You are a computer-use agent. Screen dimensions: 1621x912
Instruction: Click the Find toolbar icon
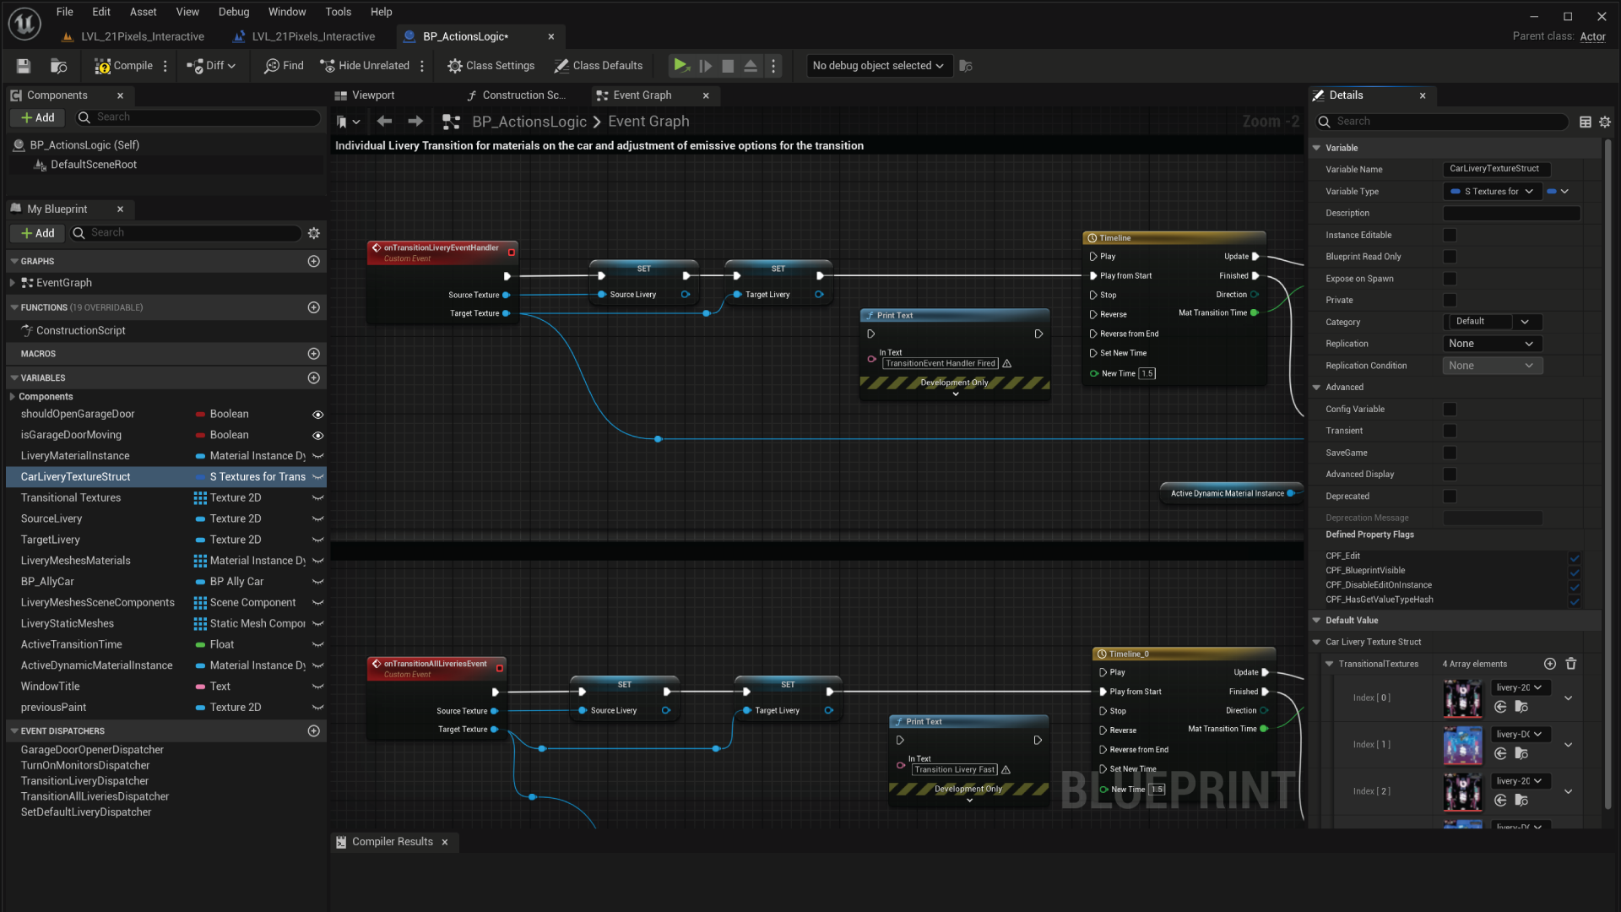(x=284, y=66)
